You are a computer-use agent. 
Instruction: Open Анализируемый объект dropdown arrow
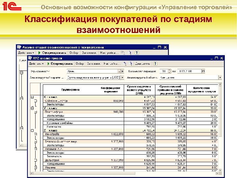click(220, 77)
